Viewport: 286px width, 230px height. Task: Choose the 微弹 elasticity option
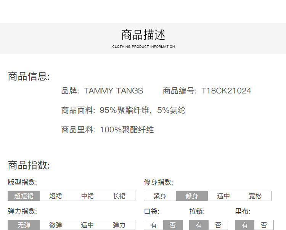point(56,225)
